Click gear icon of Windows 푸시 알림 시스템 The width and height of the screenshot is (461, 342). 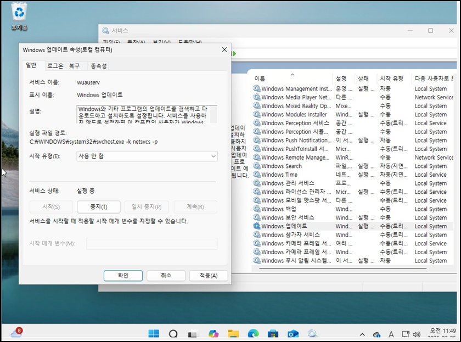(x=257, y=260)
